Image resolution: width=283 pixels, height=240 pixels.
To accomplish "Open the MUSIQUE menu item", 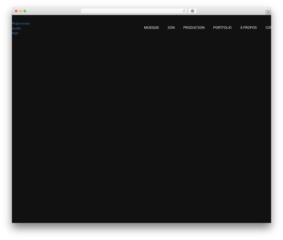I will point(152,28).
